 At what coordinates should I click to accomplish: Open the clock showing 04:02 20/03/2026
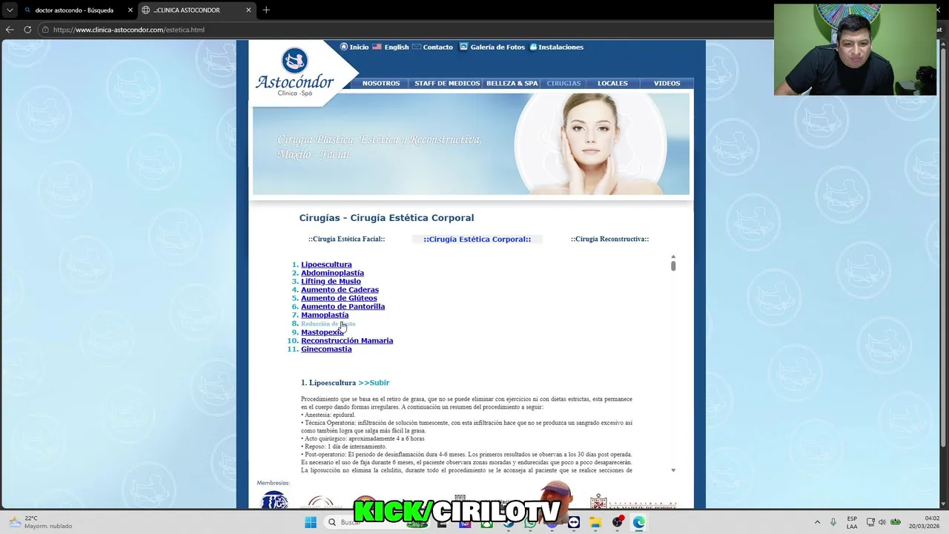[x=925, y=522]
